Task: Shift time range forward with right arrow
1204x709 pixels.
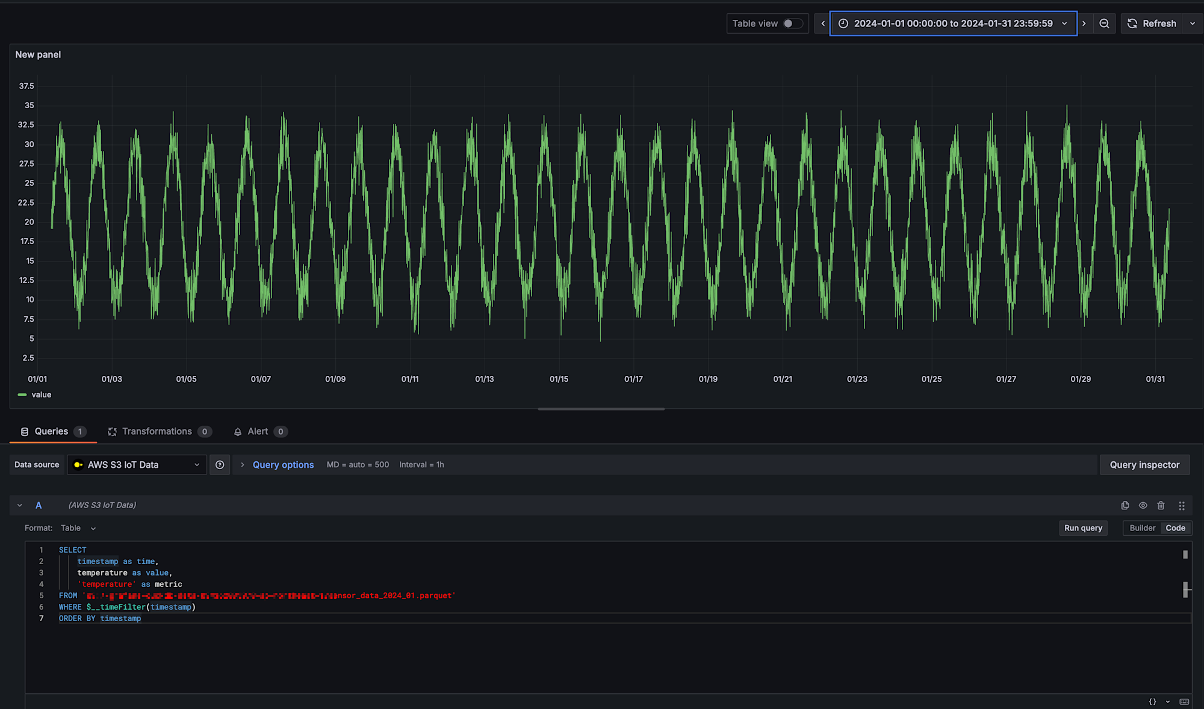Action: pos(1084,23)
